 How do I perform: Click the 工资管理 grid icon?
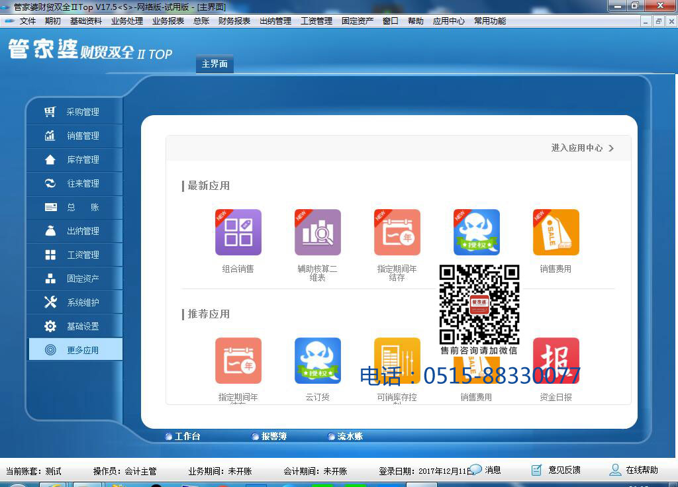(50, 255)
